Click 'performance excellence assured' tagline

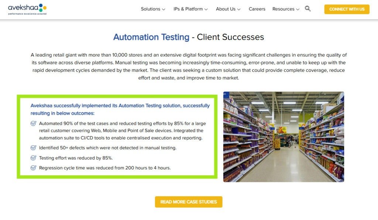tap(27, 14)
